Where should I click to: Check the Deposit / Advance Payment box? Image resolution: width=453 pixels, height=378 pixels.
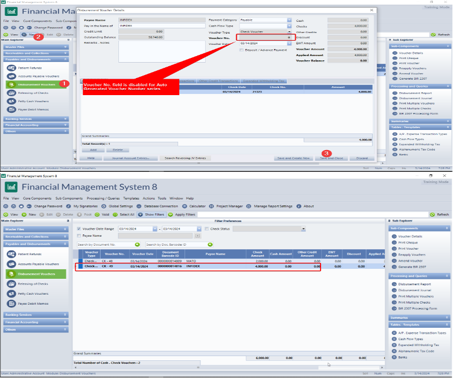(241, 50)
